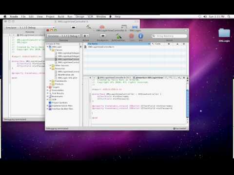Collapse the Classes group
234x175 pixels.
(50, 50)
